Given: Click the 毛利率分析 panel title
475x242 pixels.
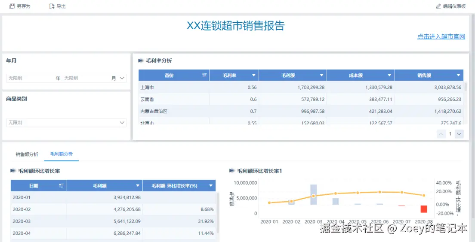Looking at the screenshot, I should coord(159,61).
